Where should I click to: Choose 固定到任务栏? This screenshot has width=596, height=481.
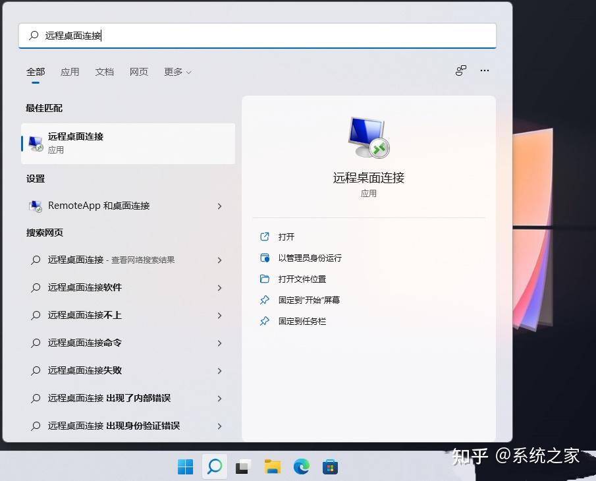[302, 322]
